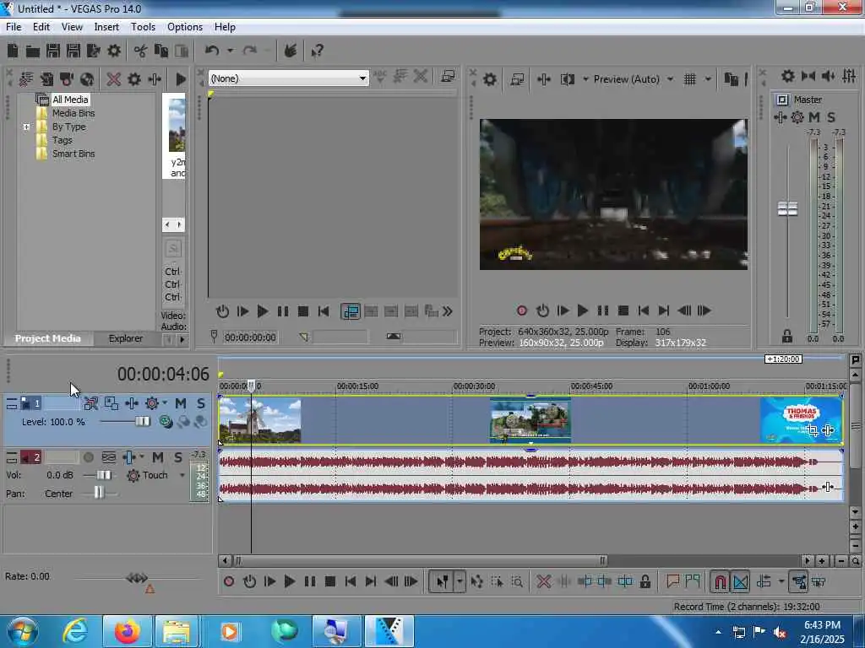This screenshot has height=648, width=865.
Task: Toggle master fader lock padlock
Action: (787, 336)
